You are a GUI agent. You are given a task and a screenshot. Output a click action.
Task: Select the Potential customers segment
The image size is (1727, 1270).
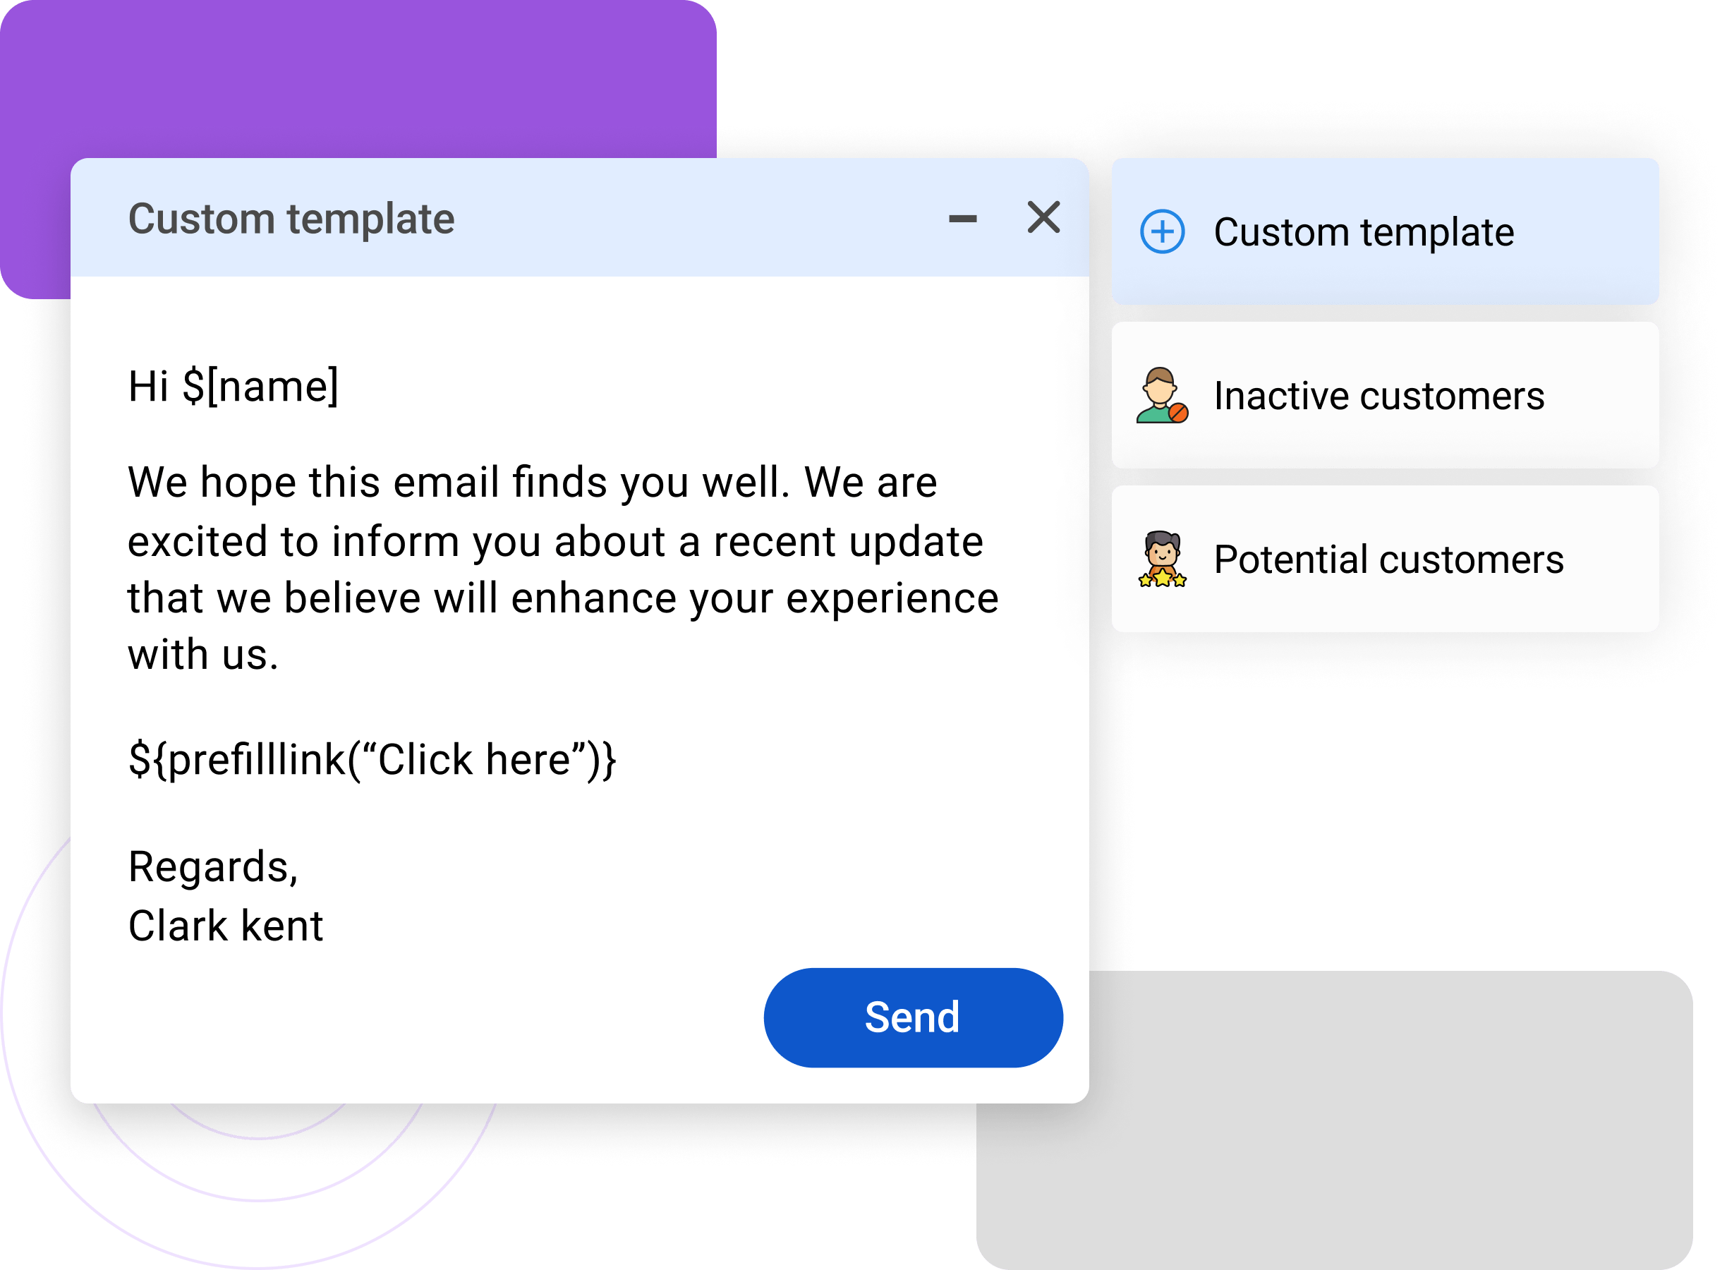tap(1390, 559)
